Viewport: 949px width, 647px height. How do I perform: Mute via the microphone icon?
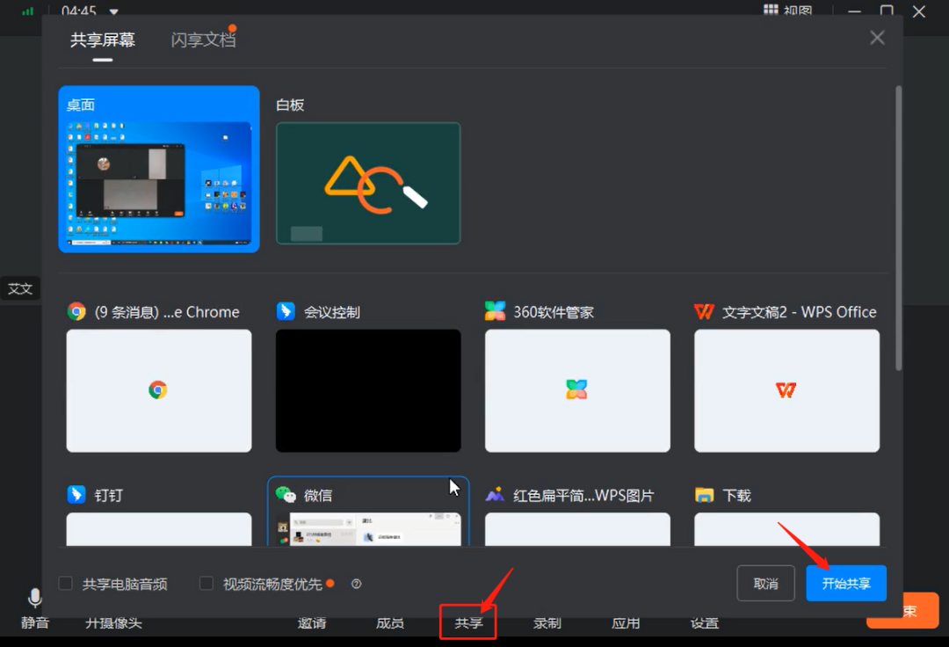pyautogui.click(x=35, y=600)
